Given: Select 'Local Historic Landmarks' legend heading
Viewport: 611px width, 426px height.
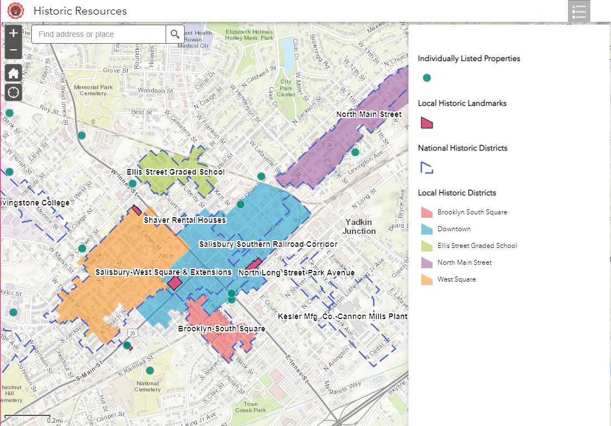Looking at the screenshot, I should pyautogui.click(x=462, y=103).
